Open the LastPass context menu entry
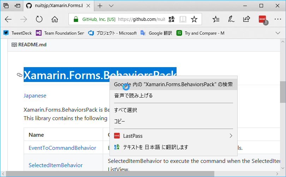The height and width of the screenshot is (177, 286). pyautogui.click(x=173, y=136)
